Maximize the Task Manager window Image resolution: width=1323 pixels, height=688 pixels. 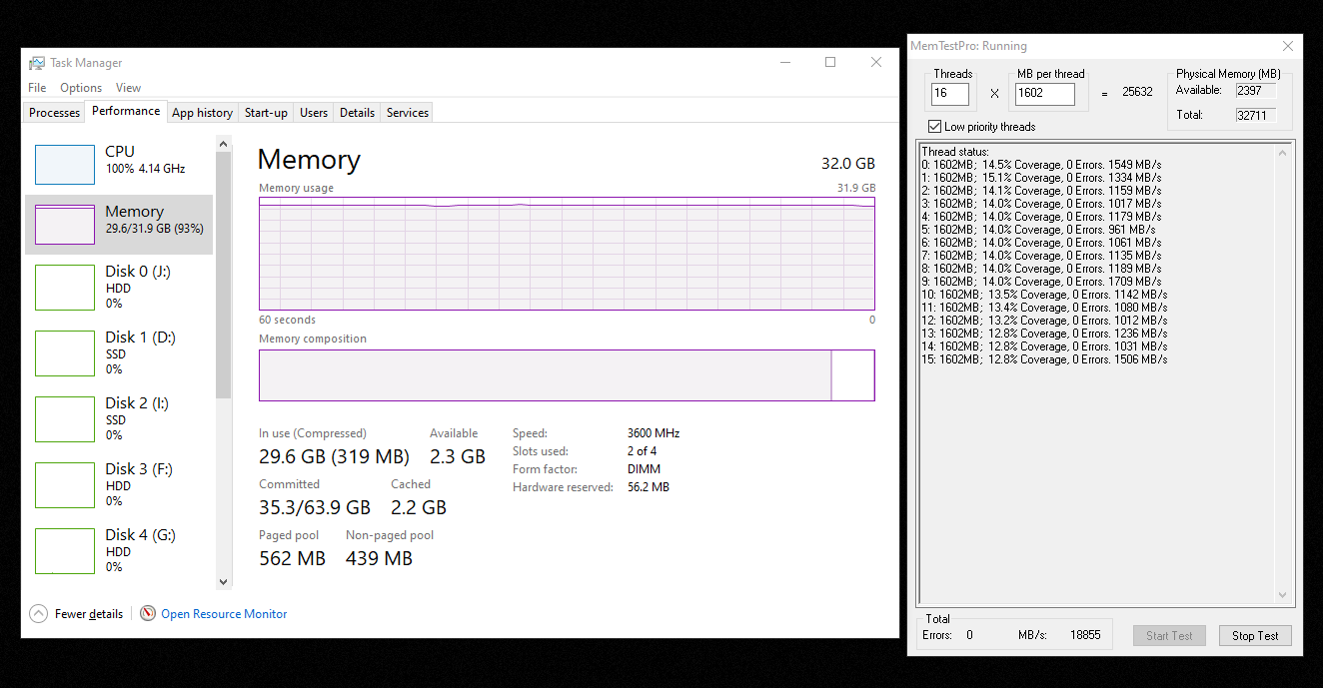coord(829,62)
